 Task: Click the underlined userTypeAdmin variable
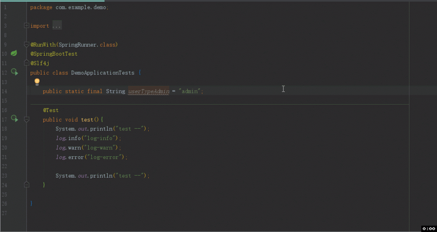[x=148, y=91]
